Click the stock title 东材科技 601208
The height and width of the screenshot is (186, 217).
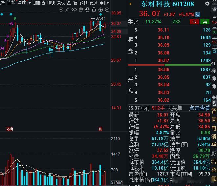point(167,4)
